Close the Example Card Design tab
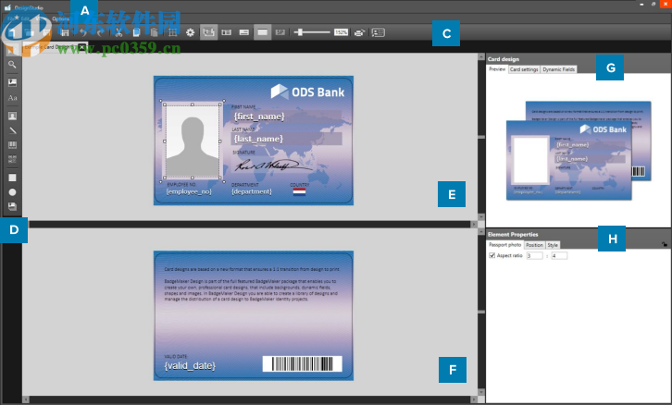 (x=81, y=47)
